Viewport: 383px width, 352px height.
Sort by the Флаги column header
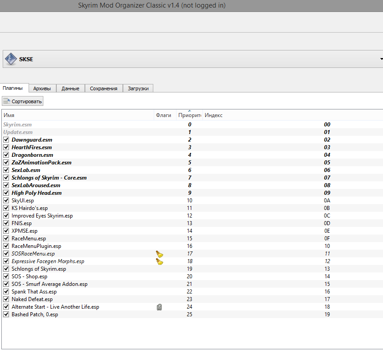pos(165,115)
